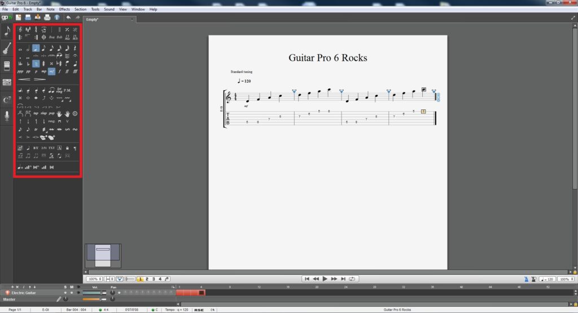
Task: Click the new document toolbar icon
Action: (18, 17)
